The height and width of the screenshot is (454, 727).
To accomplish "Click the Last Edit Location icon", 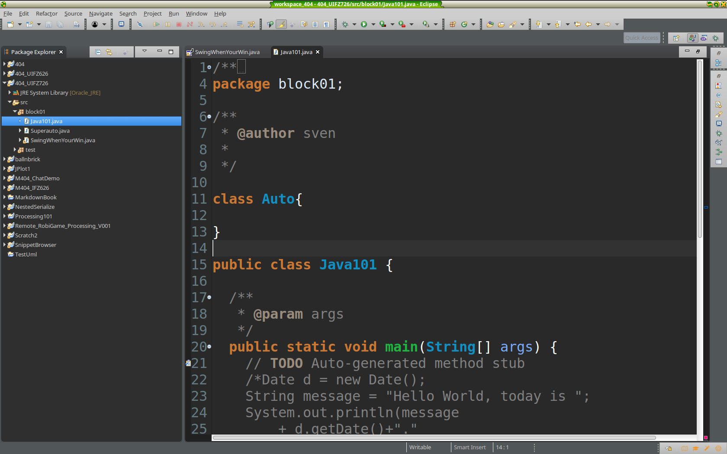I will coord(577,25).
